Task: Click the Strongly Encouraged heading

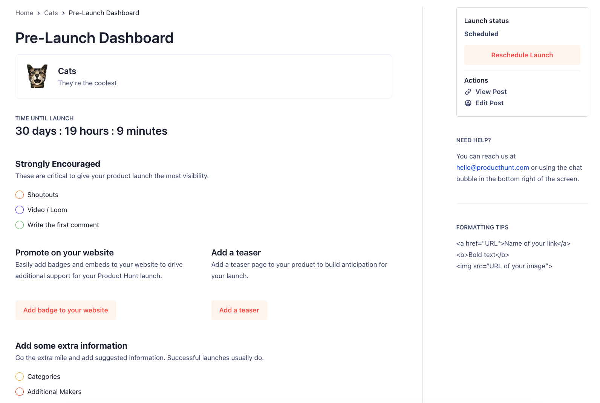Action: [x=58, y=164]
